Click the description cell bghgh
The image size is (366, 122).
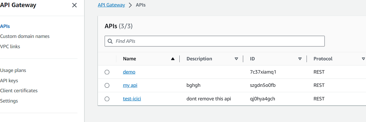pos(193,86)
